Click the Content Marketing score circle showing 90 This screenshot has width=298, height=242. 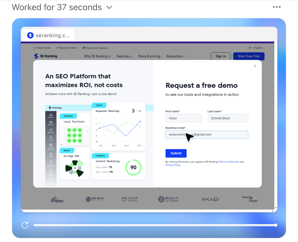click(133, 167)
